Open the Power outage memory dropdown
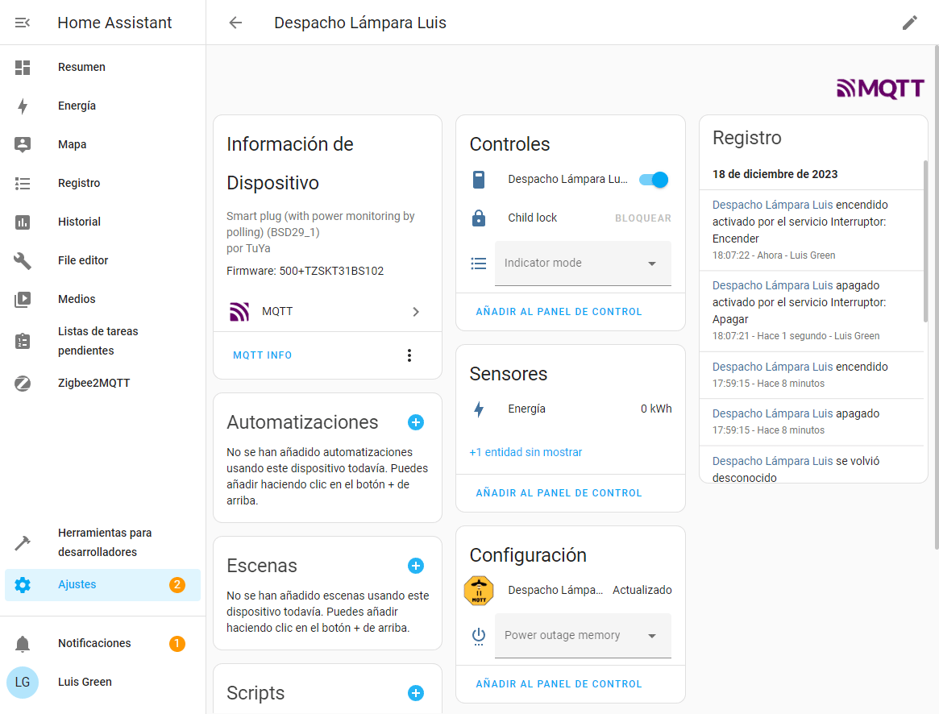 [582, 636]
